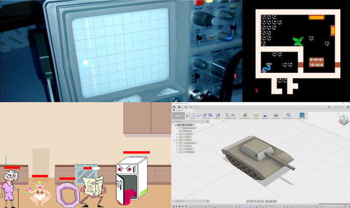The width and height of the screenshot is (350, 208).
Task: Open the PRÜFEN menu
Action: point(256,118)
